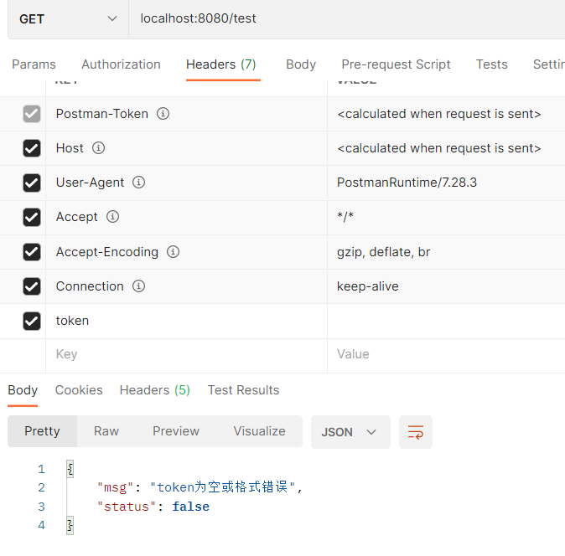This screenshot has width=565, height=556.
Task: Click the "msg" key in response
Action: coord(116,487)
